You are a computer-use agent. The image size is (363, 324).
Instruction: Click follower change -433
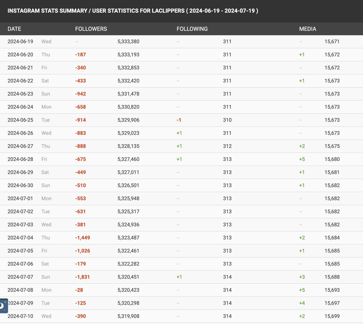(x=80, y=81)
